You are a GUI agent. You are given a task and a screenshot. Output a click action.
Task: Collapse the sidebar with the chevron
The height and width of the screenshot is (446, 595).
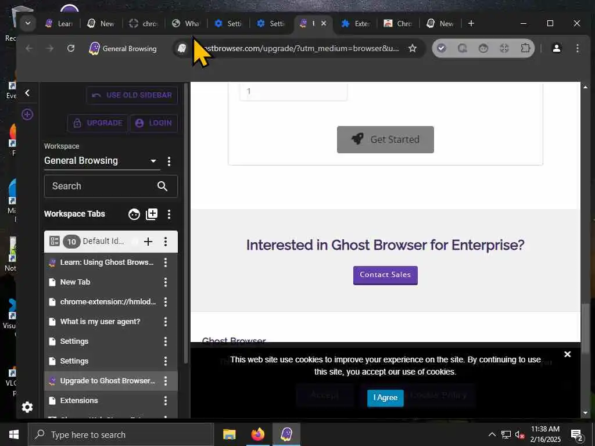[x=27, y=93]
